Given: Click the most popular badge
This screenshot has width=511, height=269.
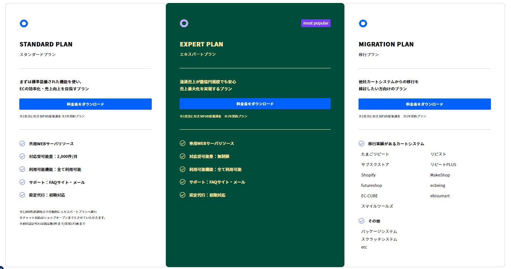Looking at the screenshot, I should 316,23.
